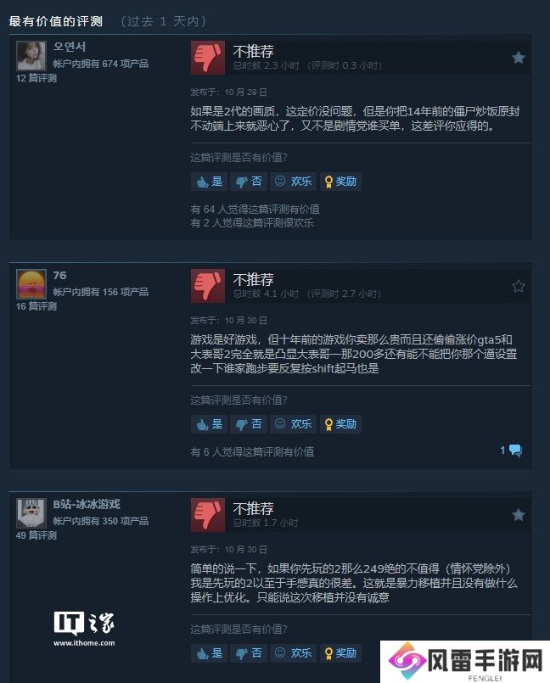Open the username link 오연서
Viewport: 550px width, 683px height.
[70, 46]
